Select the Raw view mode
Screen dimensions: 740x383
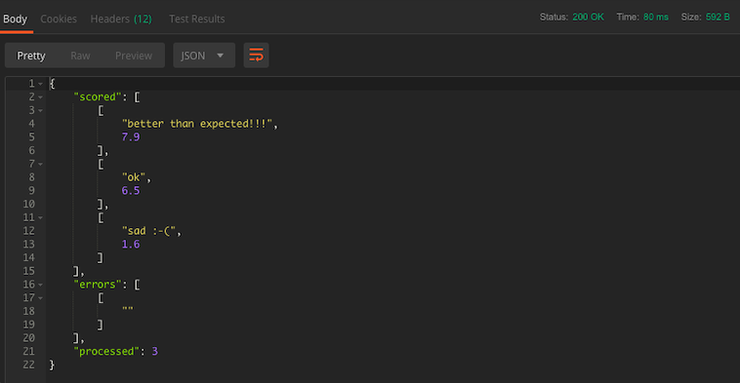pyautogui.click(x=80, y=56)
